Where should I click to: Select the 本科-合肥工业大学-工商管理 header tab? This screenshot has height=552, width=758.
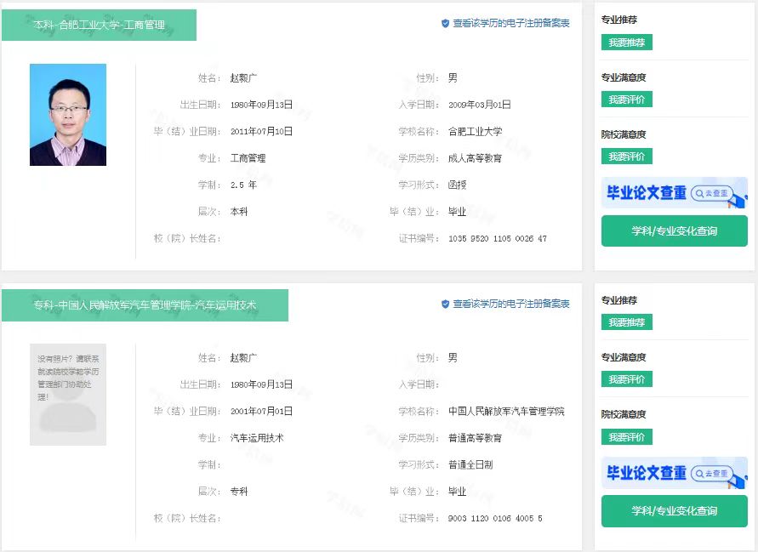click(x=99, y=26)
